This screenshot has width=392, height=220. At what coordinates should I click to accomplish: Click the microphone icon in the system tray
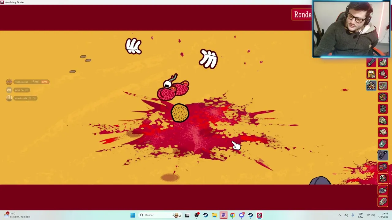pos(353,215)
